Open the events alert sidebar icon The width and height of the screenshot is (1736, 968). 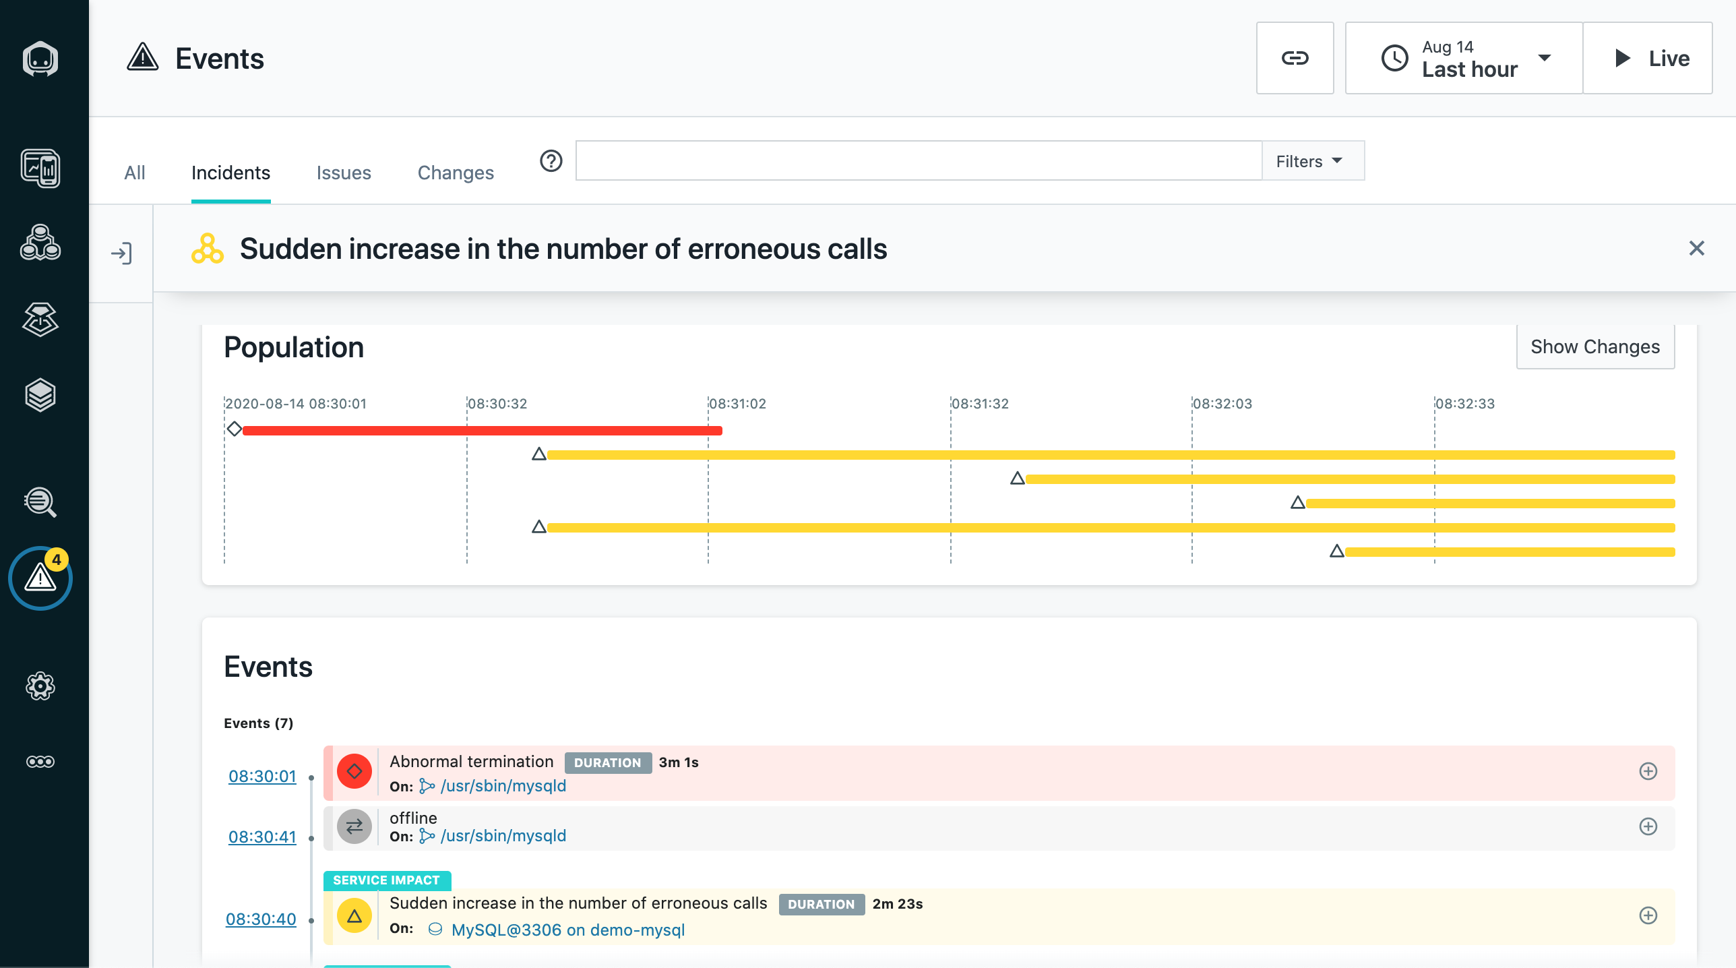click(40, 578)
